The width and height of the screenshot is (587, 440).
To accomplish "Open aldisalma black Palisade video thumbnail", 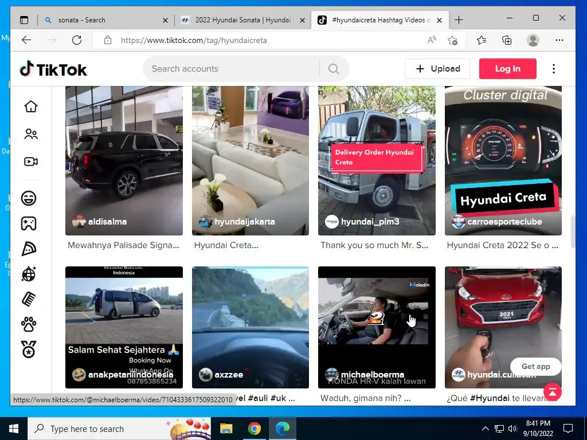I will tap(124, 161).
